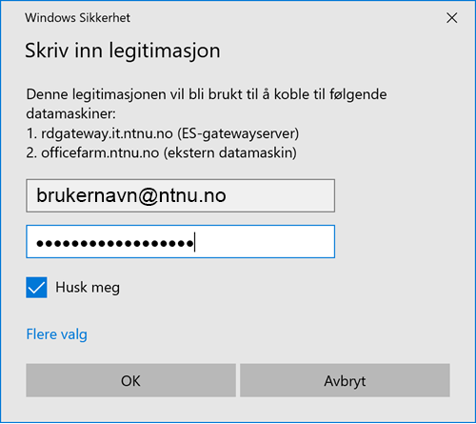Click the white checkmark icon

36,288
